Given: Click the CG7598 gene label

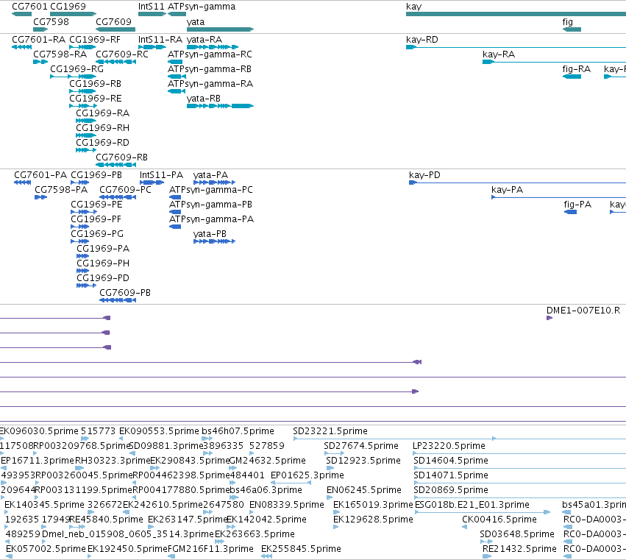Looking at the screenshot, I should pyautogui.click(x=51, y=21).
